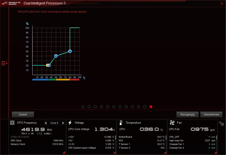Viewport: 226px width, 155px height.
Task: Select the sixth page indicator dot
Action: (x=114, y=107)
